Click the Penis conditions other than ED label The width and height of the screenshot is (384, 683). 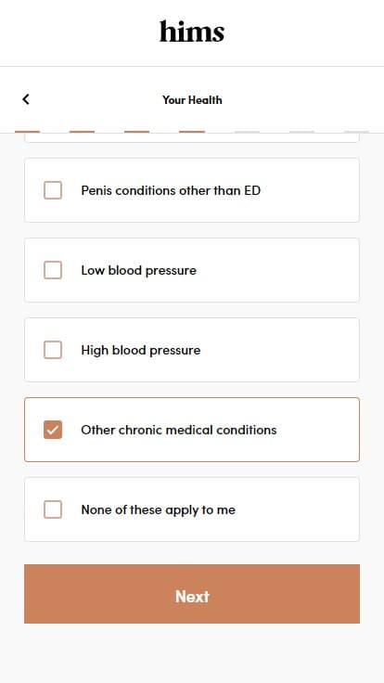(x=171, y=191)
